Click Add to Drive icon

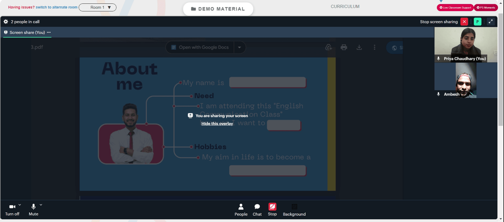329,47
